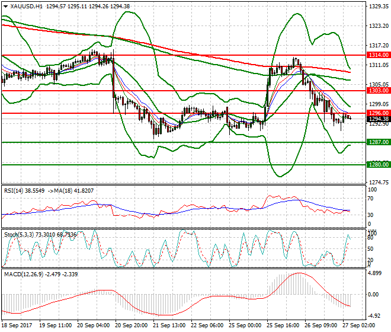Click the 50 level on Stochastic scale
This screenshot has width=391, height=332.
pyautogui.click(x=370, y=249)
